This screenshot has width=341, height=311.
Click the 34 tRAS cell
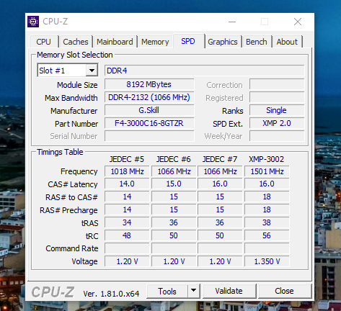point(127,222)
